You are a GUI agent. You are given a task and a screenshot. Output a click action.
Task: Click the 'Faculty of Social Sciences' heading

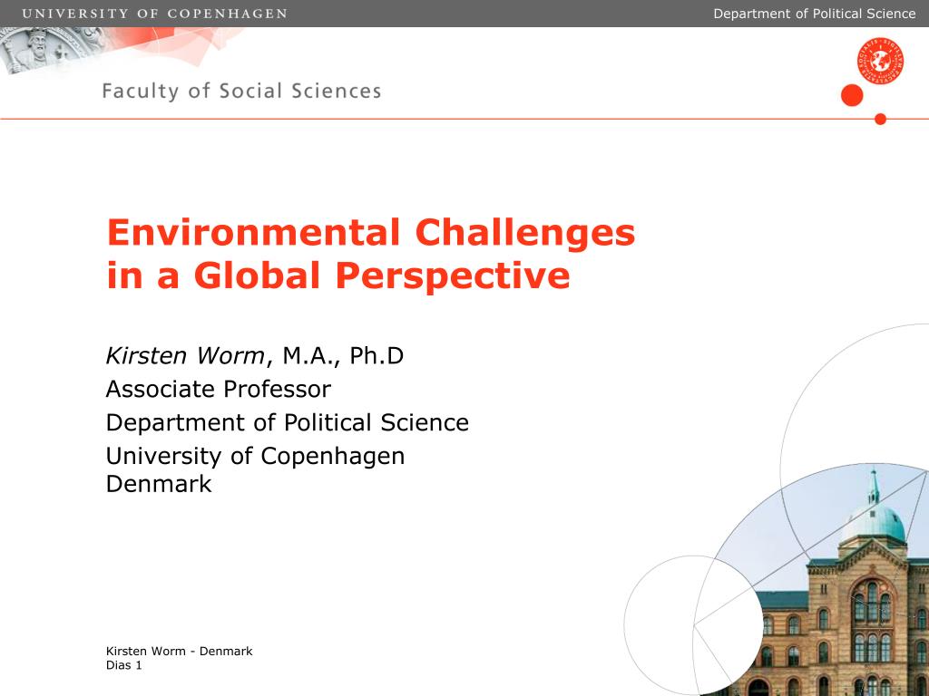(241, 92)
